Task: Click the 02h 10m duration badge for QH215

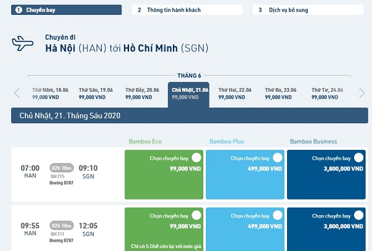Action: click(x=61, y=168)
